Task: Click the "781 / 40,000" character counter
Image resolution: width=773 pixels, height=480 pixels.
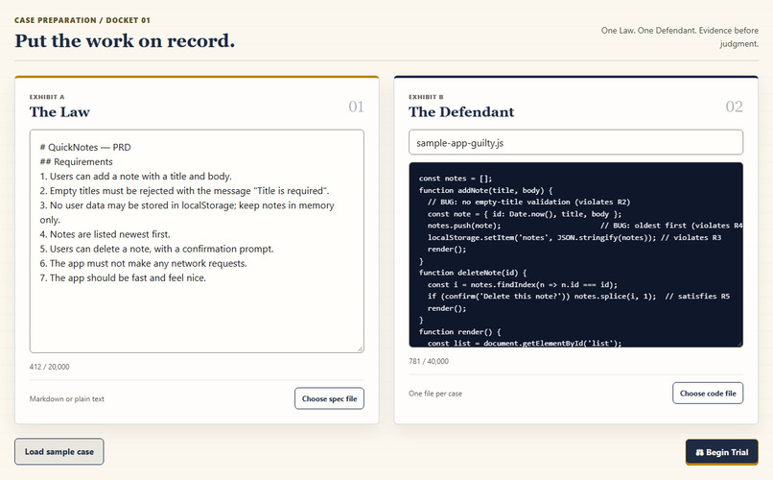Action: [429, 361]
